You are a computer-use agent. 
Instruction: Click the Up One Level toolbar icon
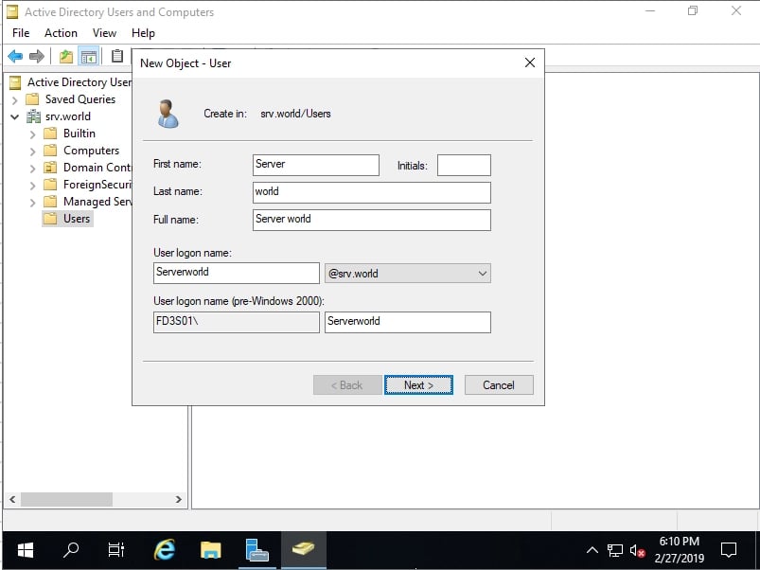tap(66, 57)
